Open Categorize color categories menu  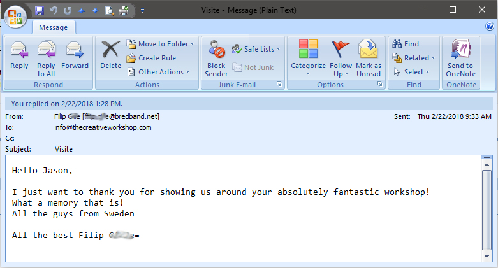(x=308, y=57)
